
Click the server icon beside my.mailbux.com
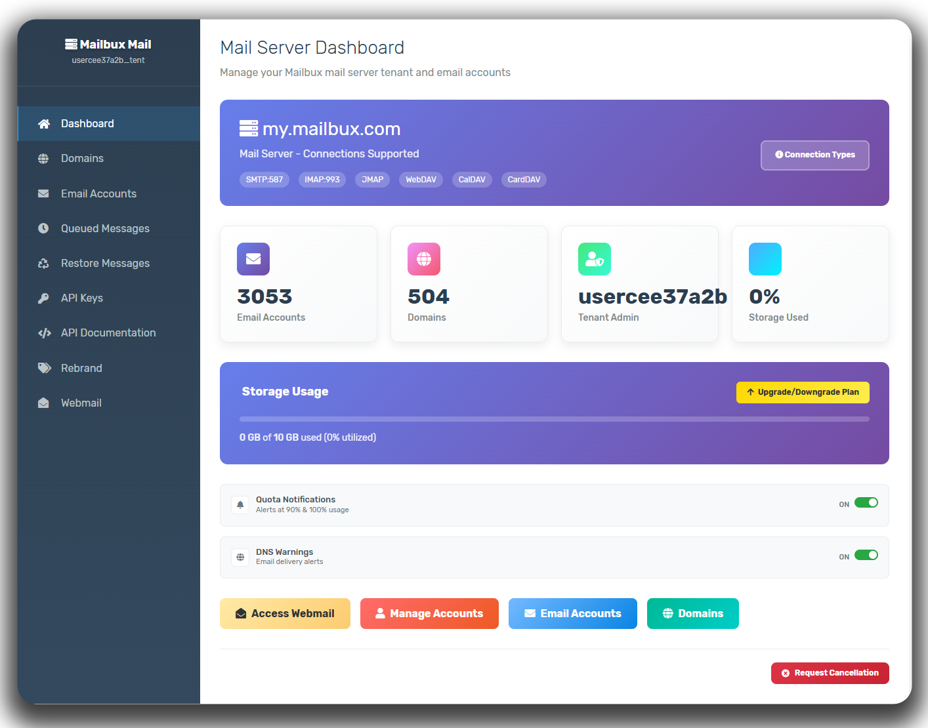click(249, 128)
